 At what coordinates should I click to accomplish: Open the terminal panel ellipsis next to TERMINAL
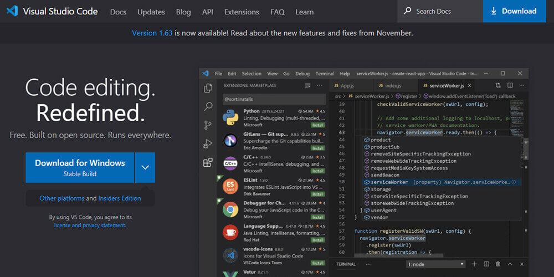pos(368,264)
